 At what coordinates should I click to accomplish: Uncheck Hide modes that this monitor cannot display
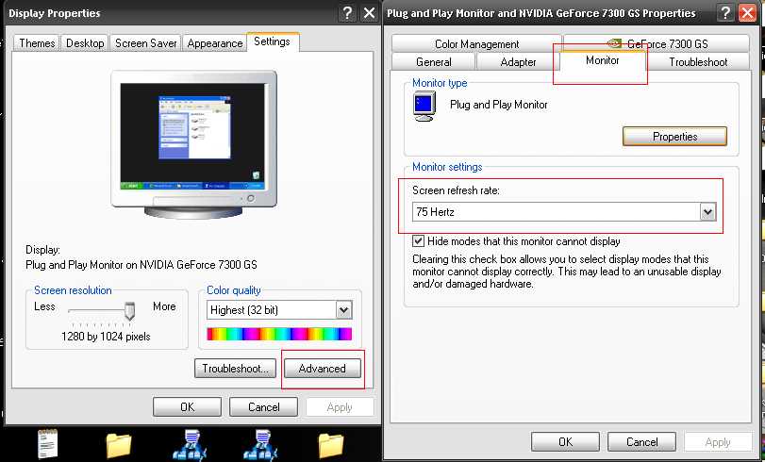pyautogui.click(x=420, y=241)
